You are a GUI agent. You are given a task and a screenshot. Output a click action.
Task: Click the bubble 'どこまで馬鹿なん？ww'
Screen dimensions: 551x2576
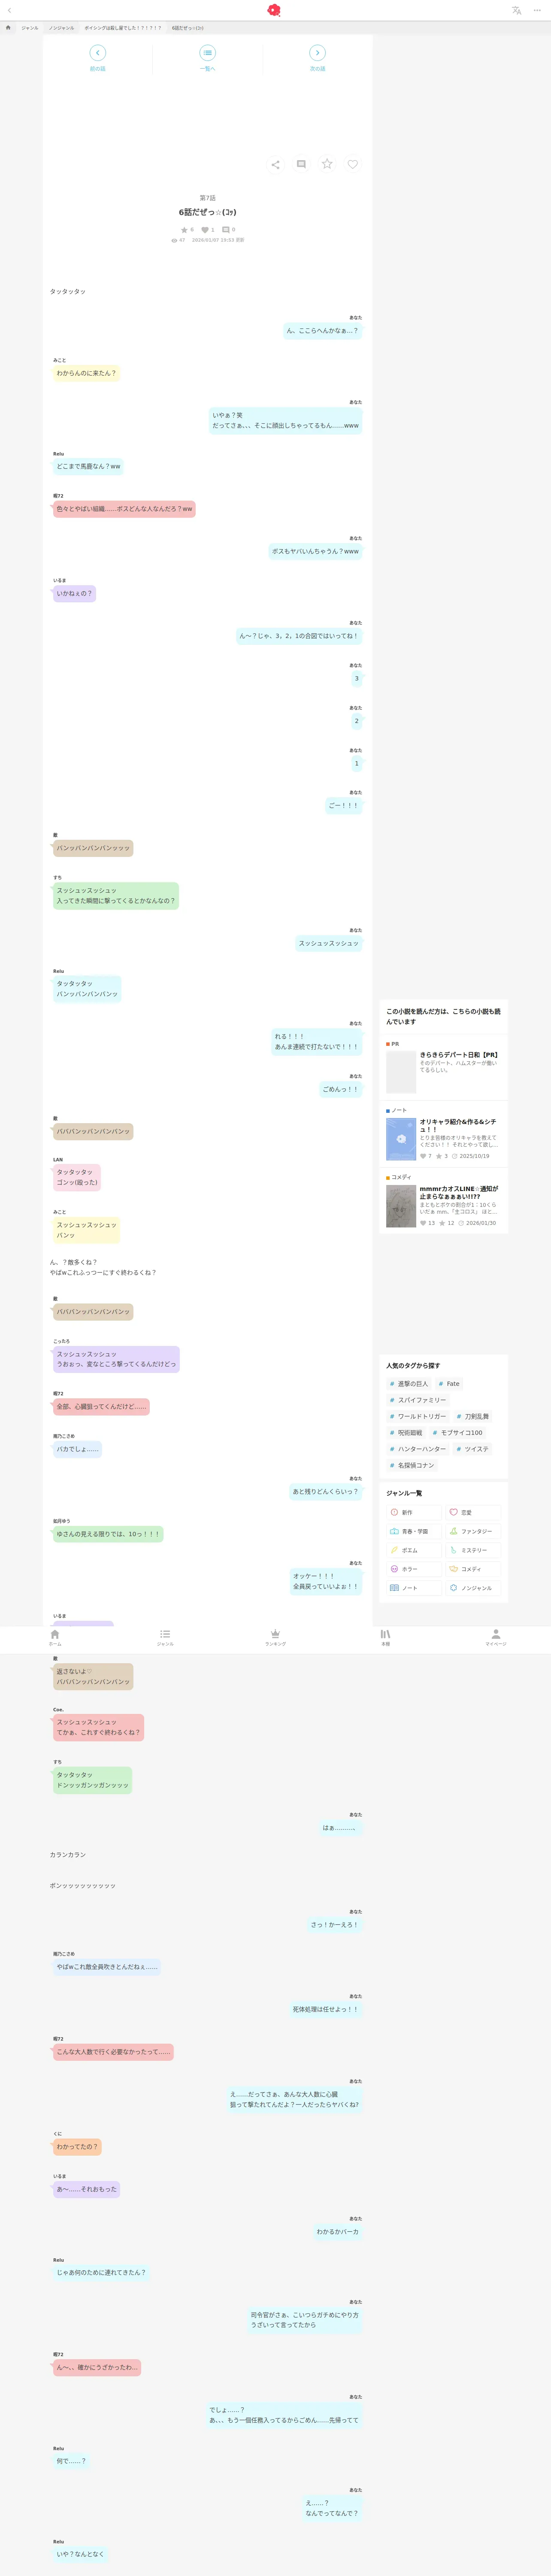click(x=88, y=466)
